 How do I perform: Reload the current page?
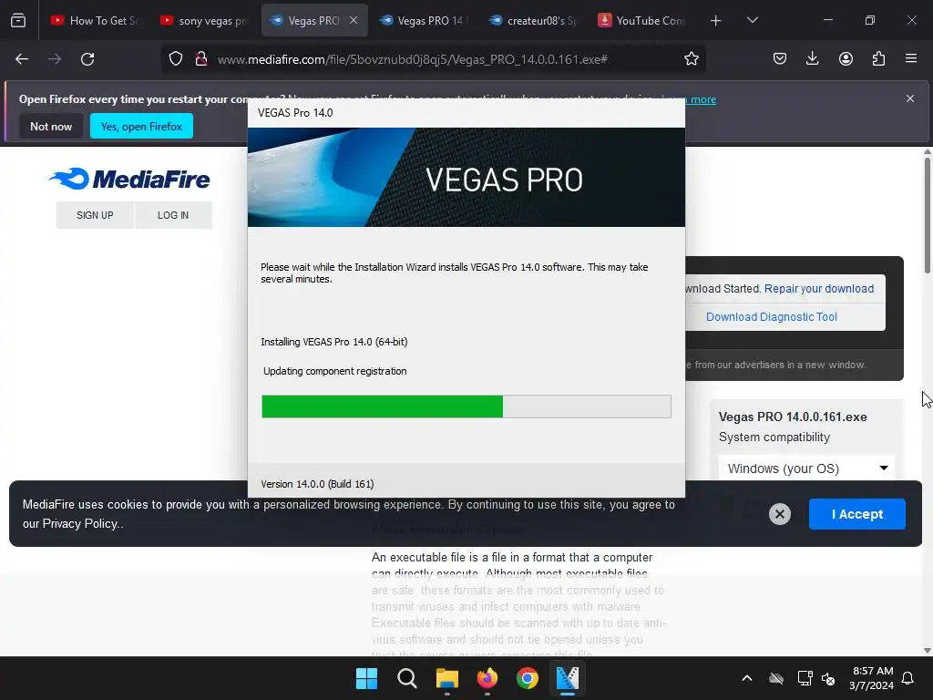click(x=87, y=59)
